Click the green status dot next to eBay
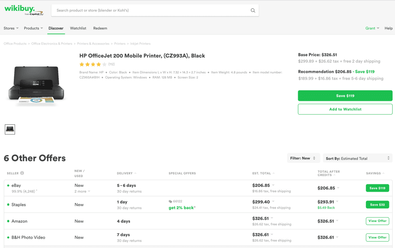 point(9,186)
